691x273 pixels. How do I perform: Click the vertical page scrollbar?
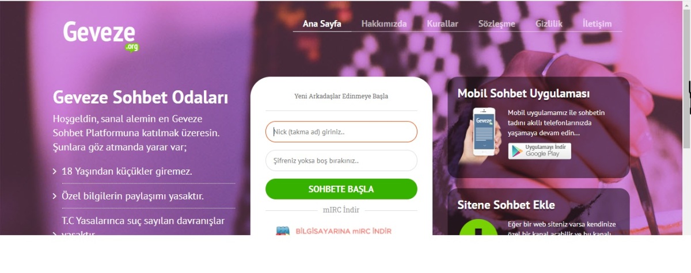[686, 118]
